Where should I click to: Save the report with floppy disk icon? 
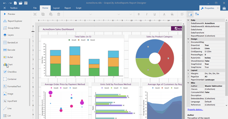pos(26,3)
